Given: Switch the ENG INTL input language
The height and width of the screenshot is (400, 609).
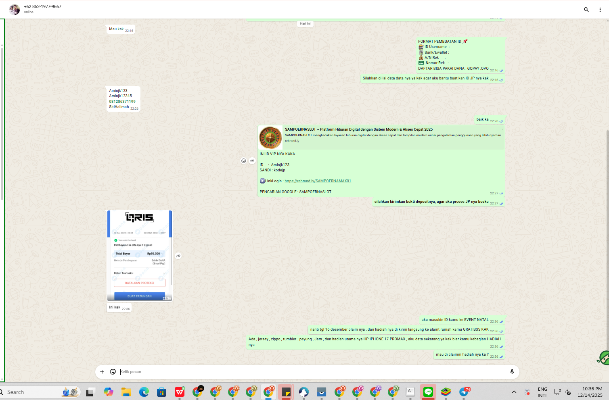Looking at the screenshot, I should point(542,392).
